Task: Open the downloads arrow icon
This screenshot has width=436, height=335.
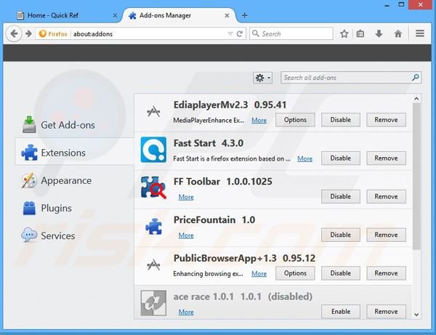Action: click(x=379, y=33)
